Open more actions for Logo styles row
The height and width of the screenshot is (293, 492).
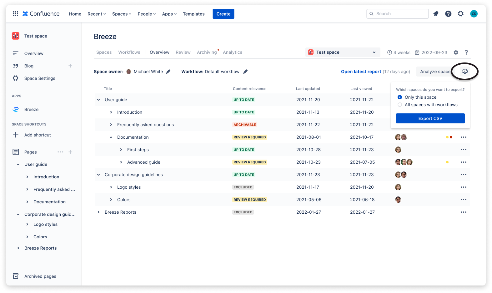(x=464, y=187)
